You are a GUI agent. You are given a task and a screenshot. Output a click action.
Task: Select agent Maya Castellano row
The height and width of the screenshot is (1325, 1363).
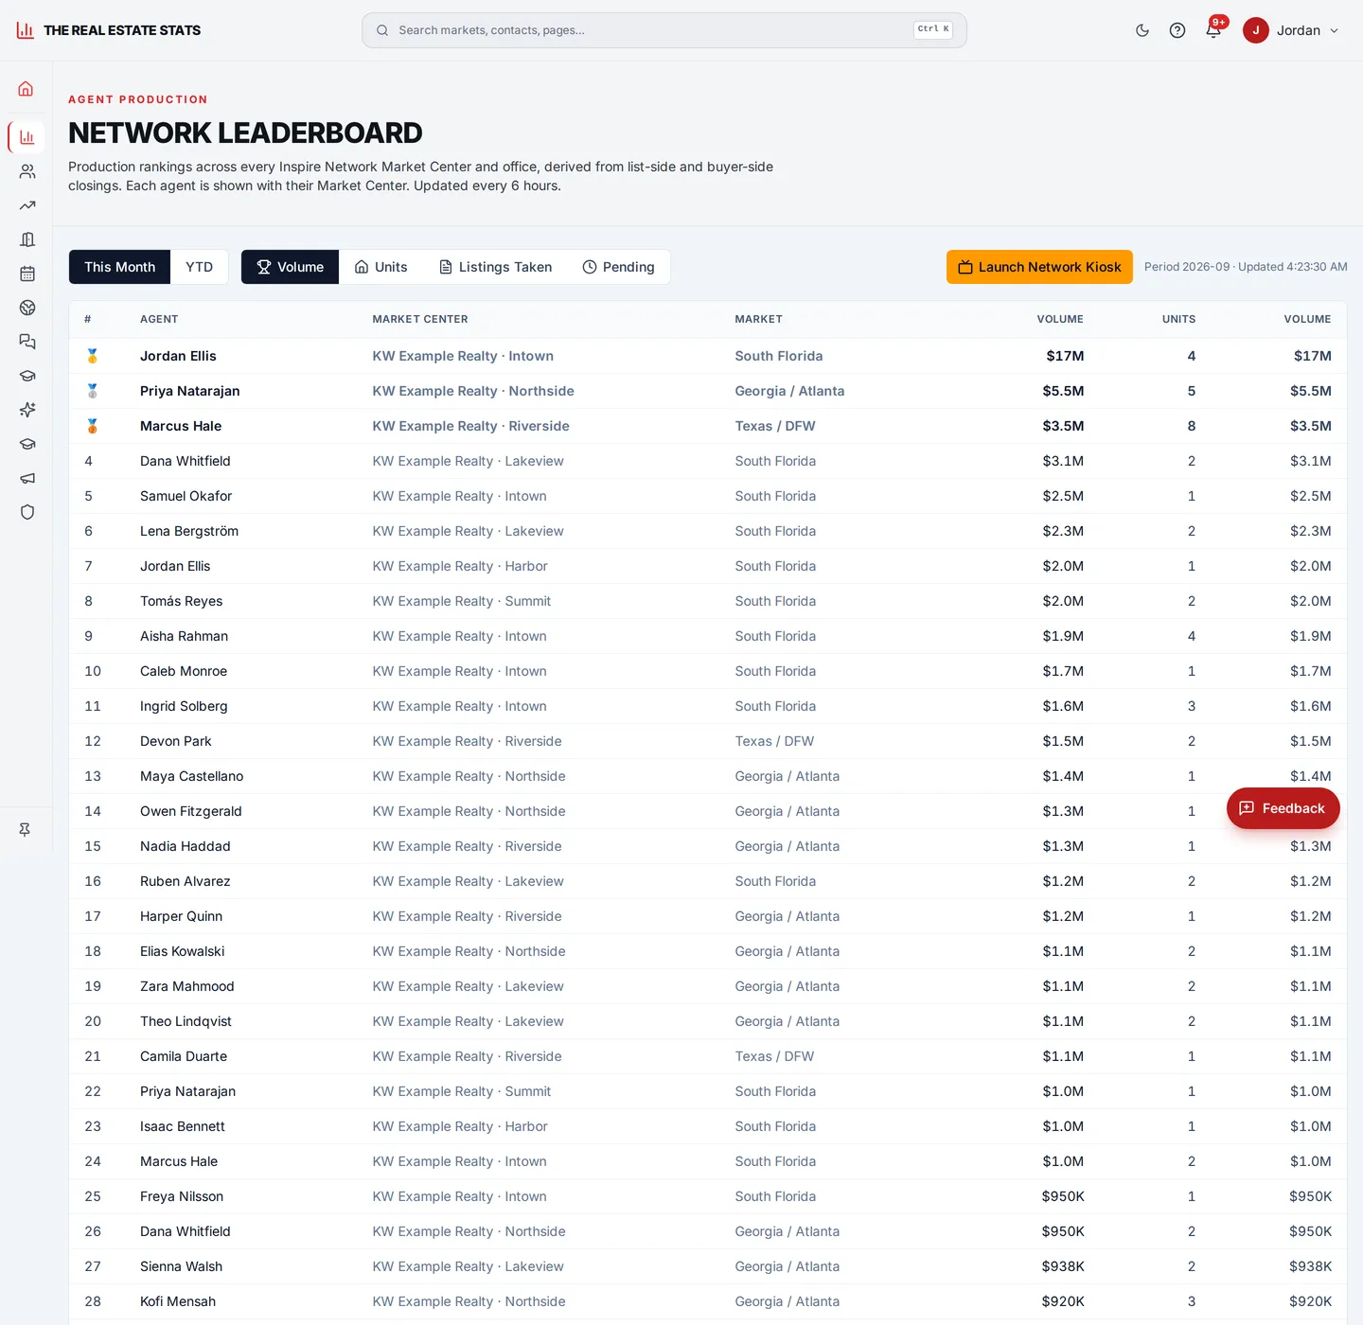tap(708, 776)
